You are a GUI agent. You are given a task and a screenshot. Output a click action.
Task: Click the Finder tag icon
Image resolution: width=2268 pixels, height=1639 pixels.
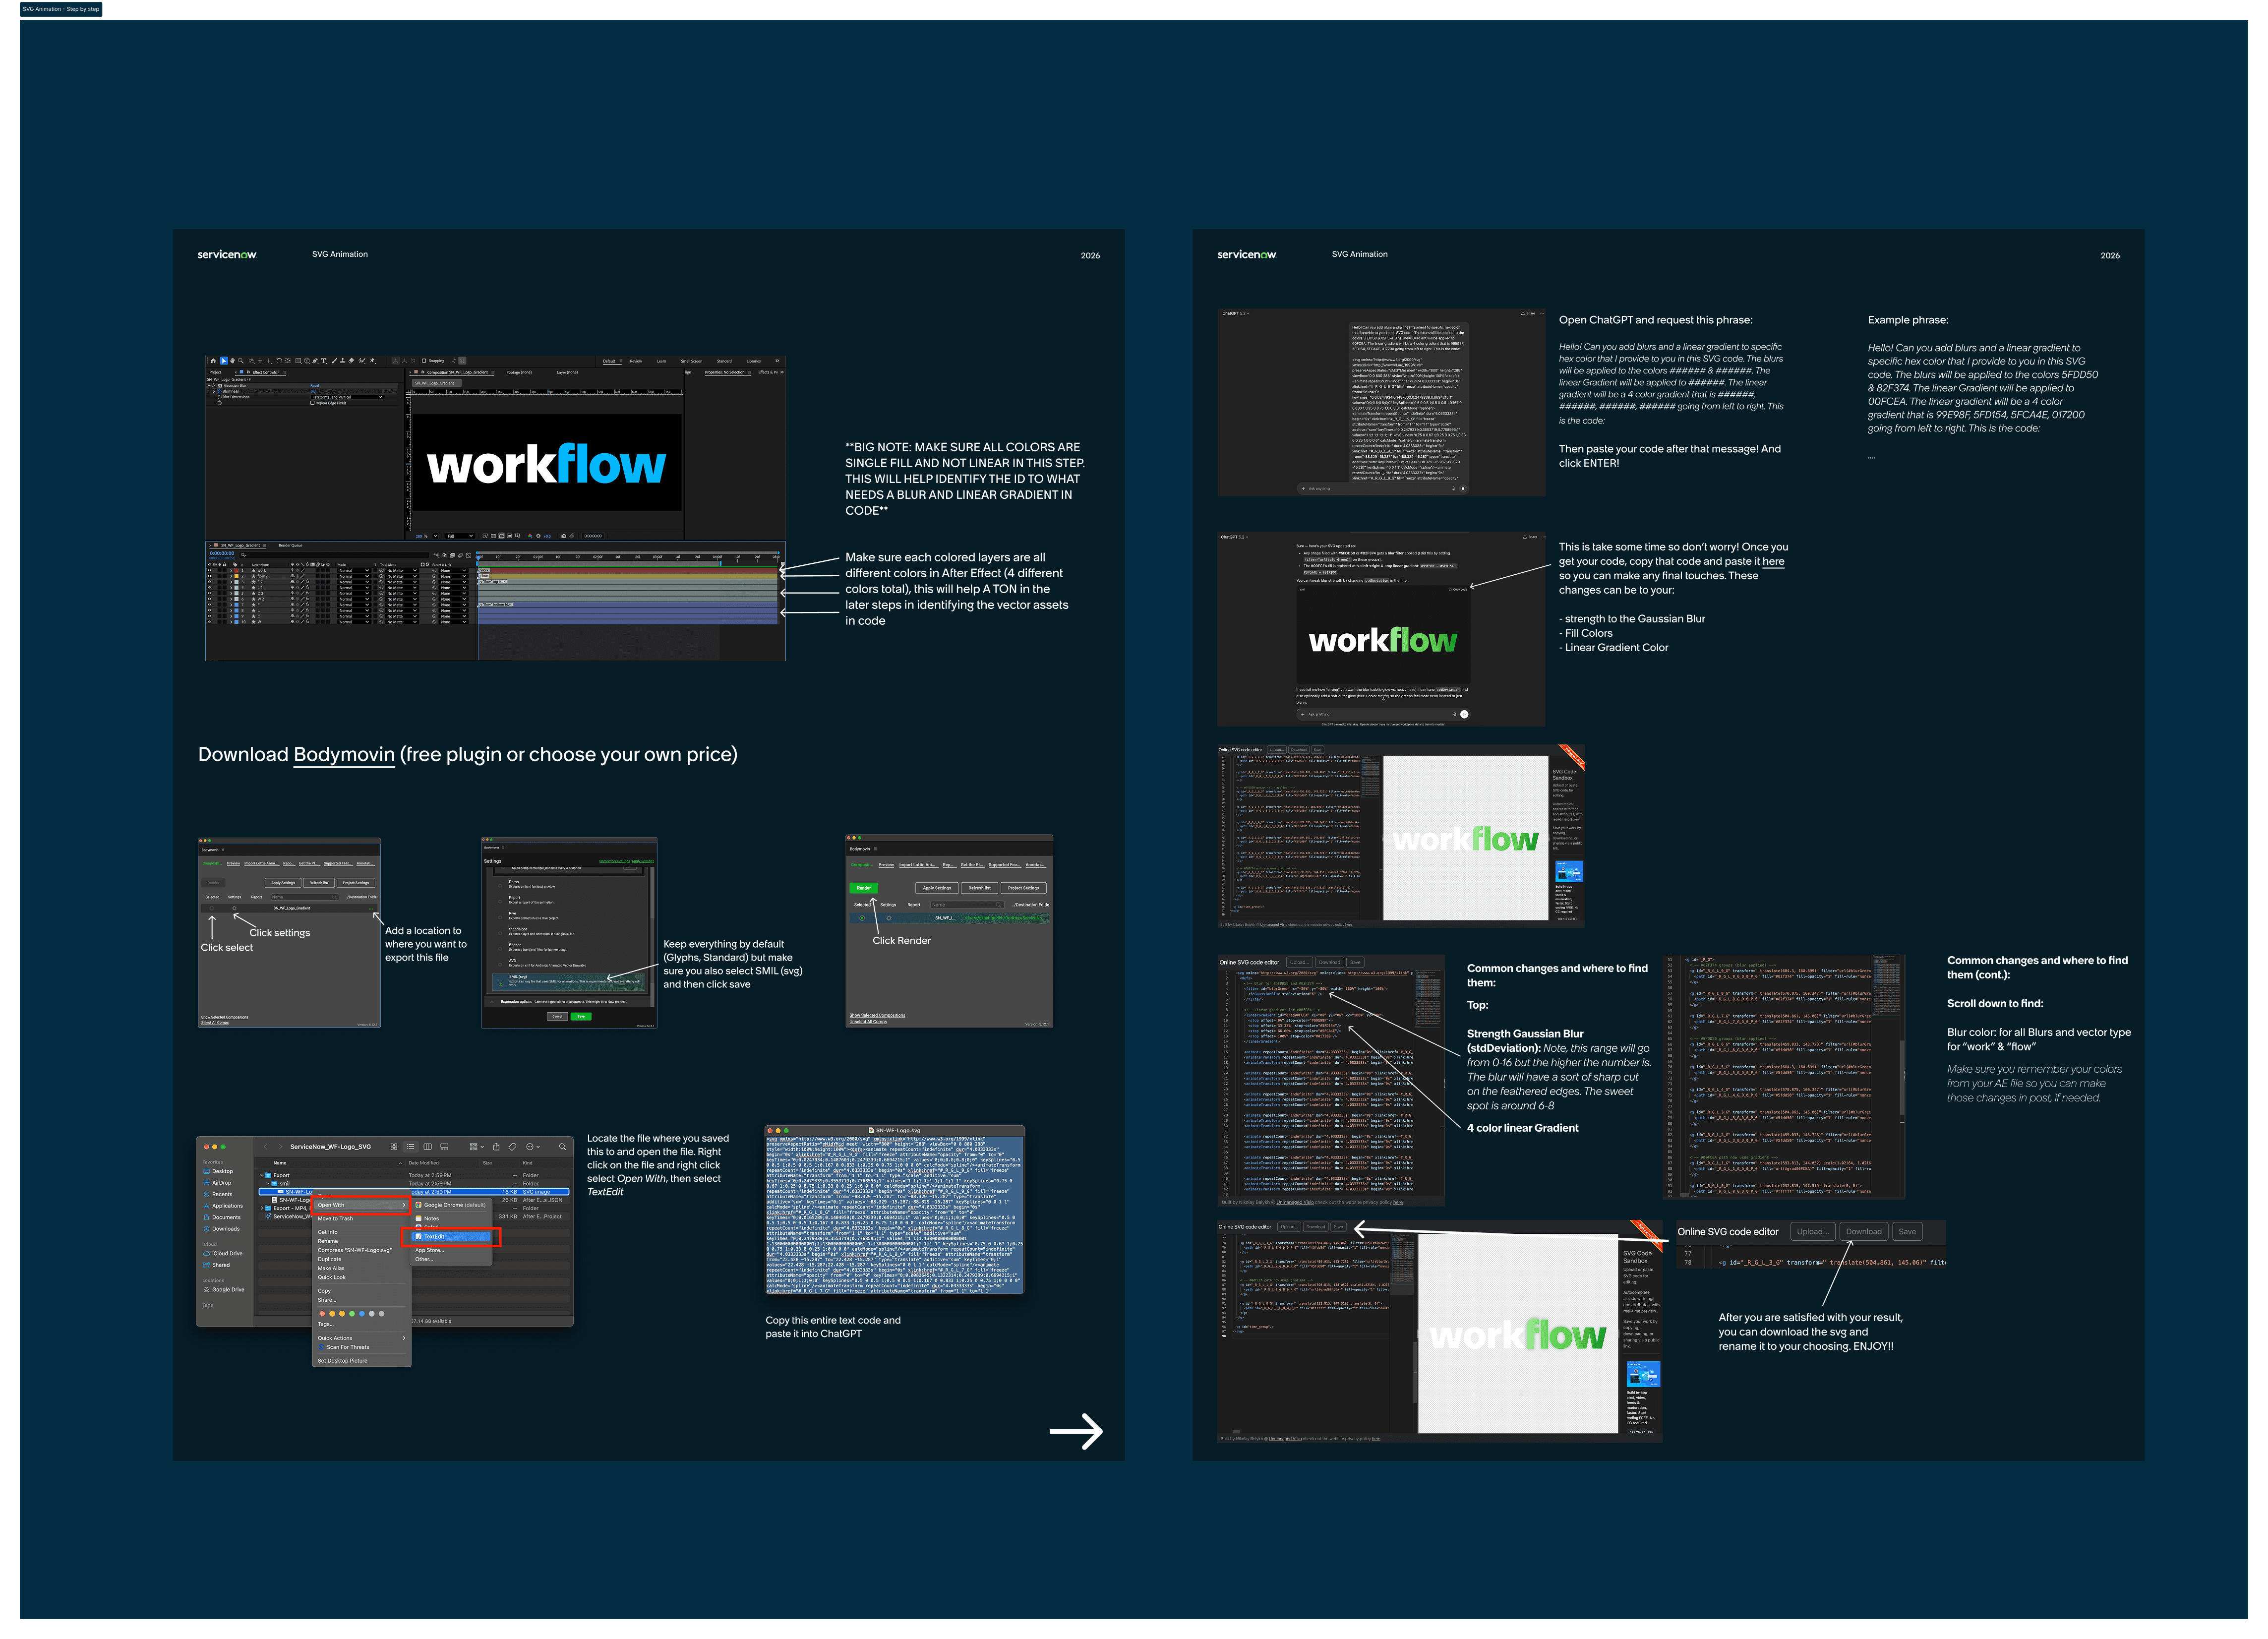click(512, 1147)
